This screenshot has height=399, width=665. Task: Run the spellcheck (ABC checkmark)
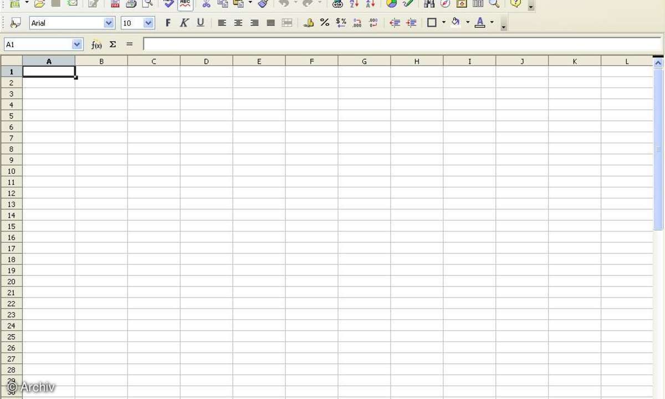pyautogui.click(x=169, y=3)
